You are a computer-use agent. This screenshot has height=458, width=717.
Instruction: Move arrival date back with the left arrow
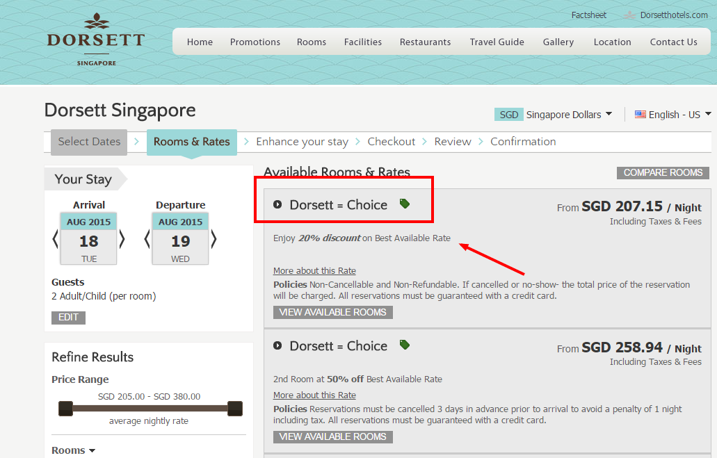pos(56,239)
